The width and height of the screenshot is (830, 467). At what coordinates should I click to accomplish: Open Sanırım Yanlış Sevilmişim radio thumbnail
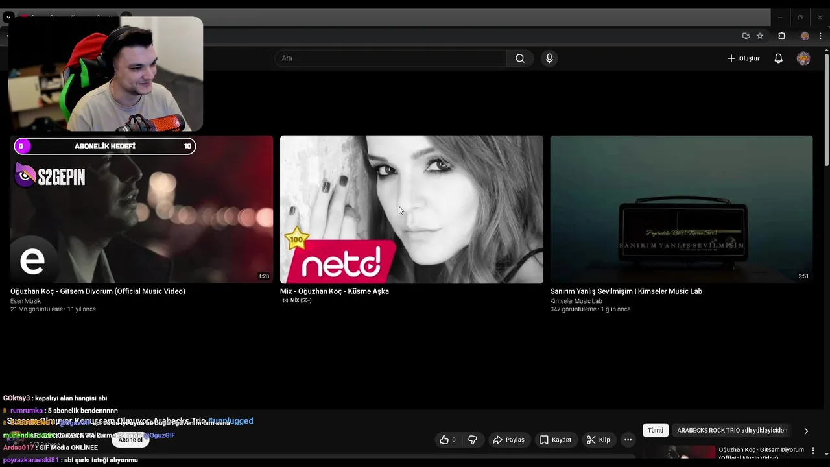682,210
